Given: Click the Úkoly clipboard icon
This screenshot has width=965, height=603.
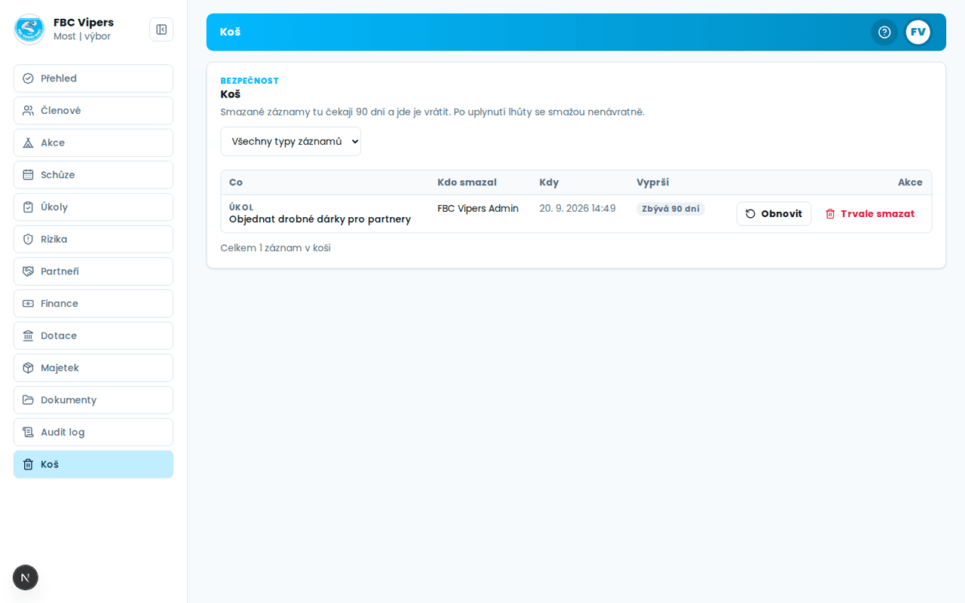Looking at the screenshot, I should click(28, 207).
